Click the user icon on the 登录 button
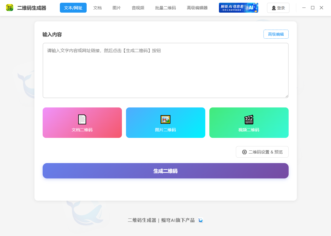This screenshot has width=331, height=236. 273,8
